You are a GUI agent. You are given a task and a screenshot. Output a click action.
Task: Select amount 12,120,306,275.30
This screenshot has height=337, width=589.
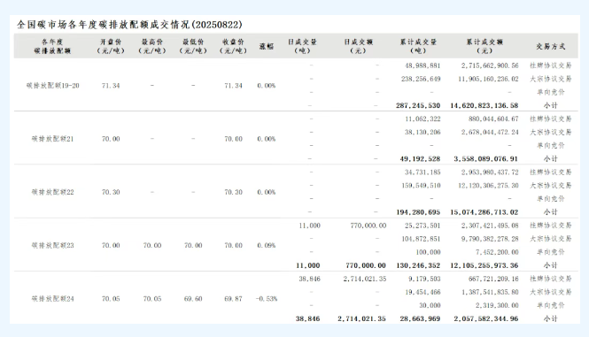[x=488, y=186]
